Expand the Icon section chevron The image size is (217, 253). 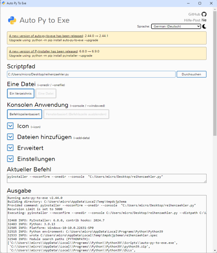tap(10, 126)
